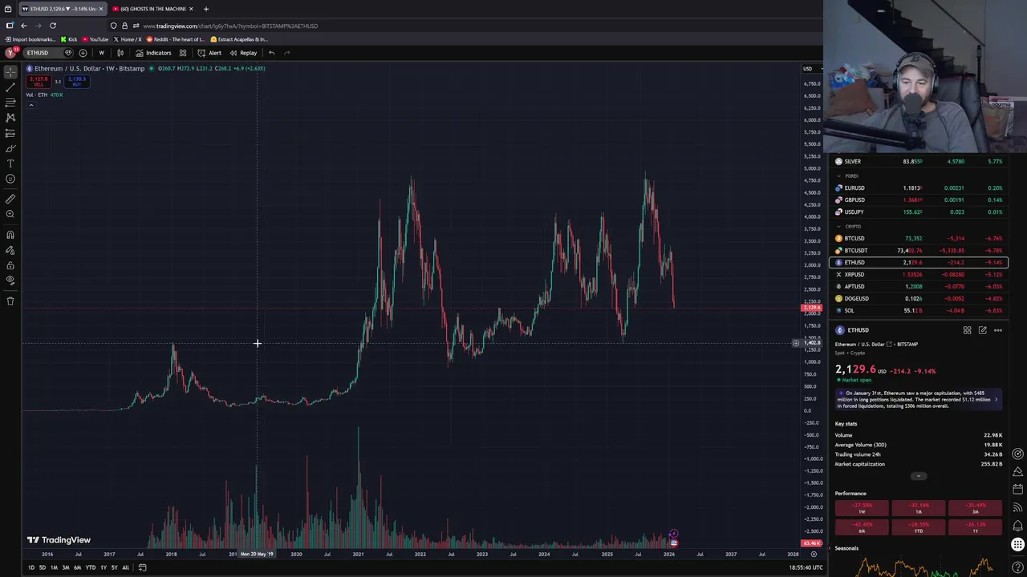
Task: Open the details panel grid layout icon
Action: pyautogui.click(x=967, y=330)
